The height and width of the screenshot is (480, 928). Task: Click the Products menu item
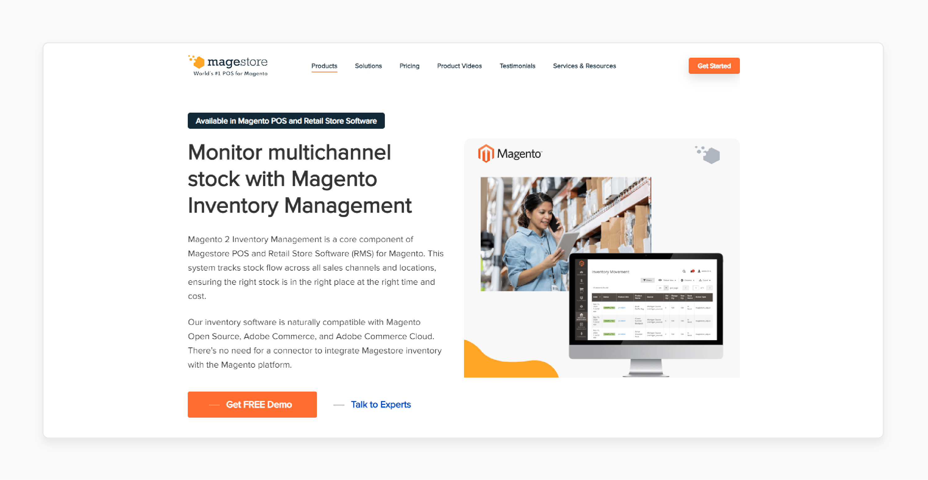pyautogui.click(x=324, y=65)
